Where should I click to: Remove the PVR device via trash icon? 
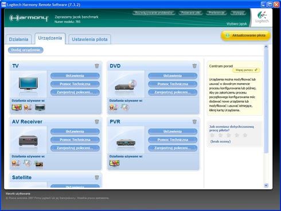click(194, 122)
